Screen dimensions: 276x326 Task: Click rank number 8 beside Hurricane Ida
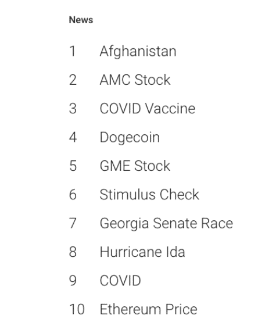[x=73, y=252]
